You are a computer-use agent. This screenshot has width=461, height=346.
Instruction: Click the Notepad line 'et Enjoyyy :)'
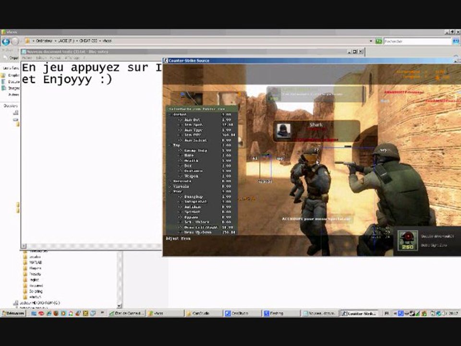coord(67,79)
